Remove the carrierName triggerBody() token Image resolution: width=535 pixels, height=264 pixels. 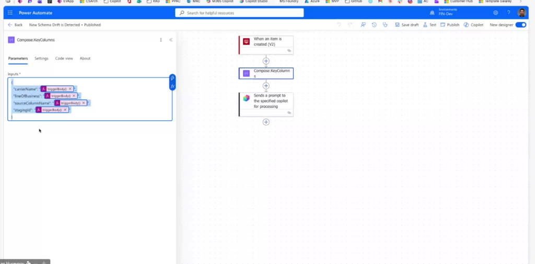[71, 89]
